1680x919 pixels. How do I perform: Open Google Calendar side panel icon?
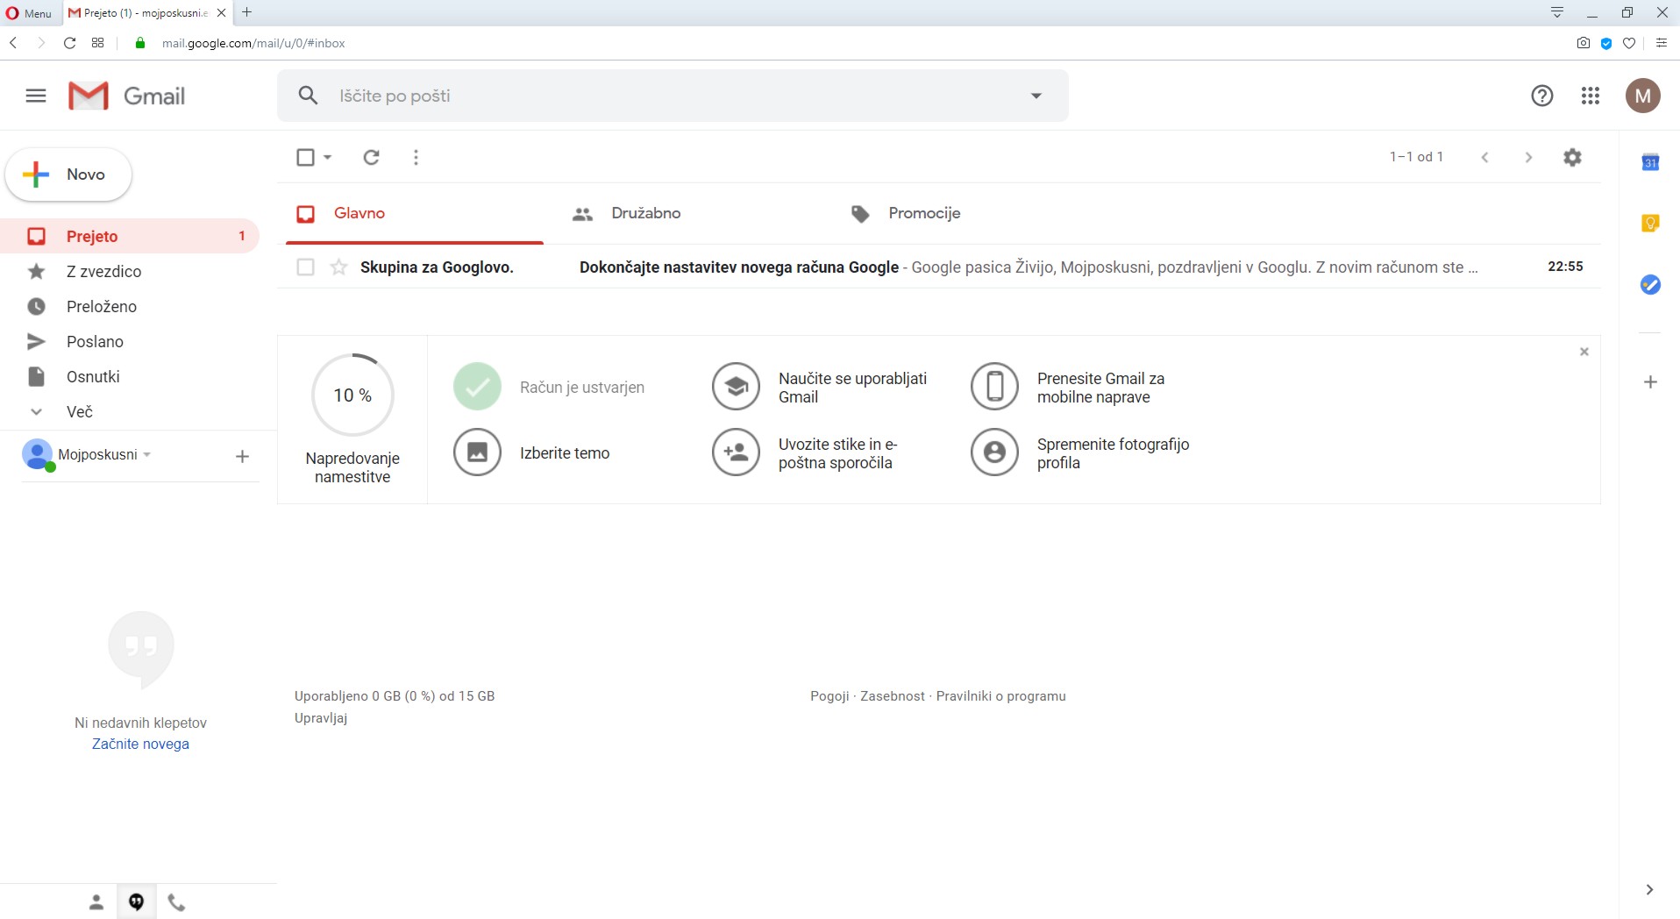(1650, 162)
